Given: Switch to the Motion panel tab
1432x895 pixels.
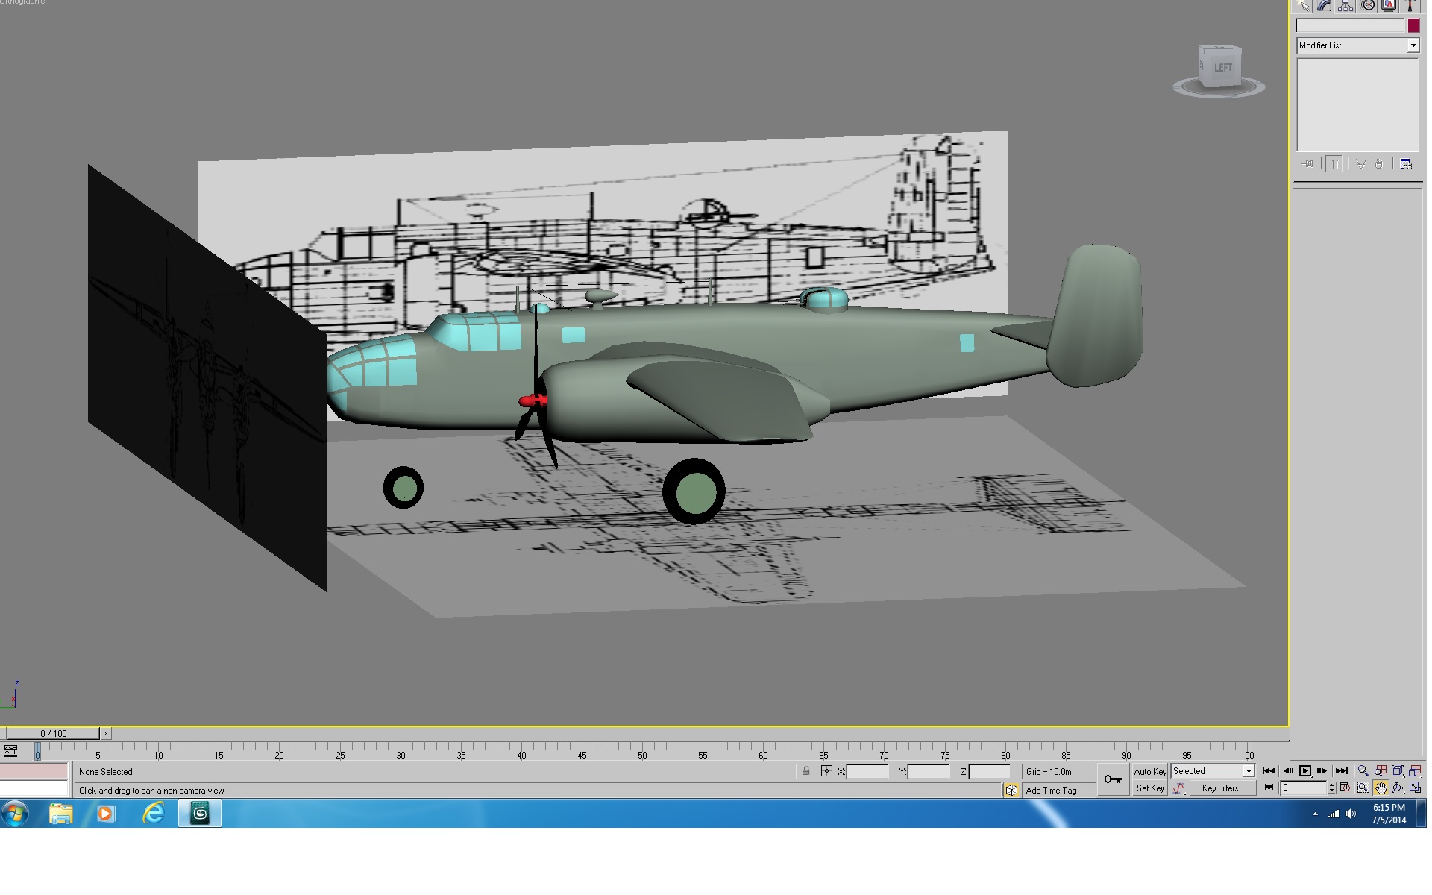Looking at the screenshot, I should pos(1367,6).
